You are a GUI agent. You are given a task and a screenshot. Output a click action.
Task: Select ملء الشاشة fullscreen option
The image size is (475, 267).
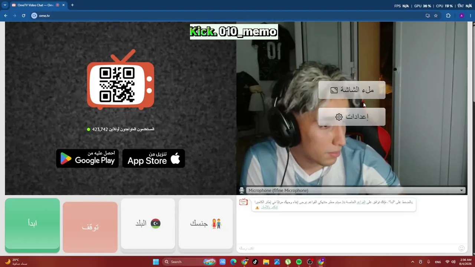352,90
